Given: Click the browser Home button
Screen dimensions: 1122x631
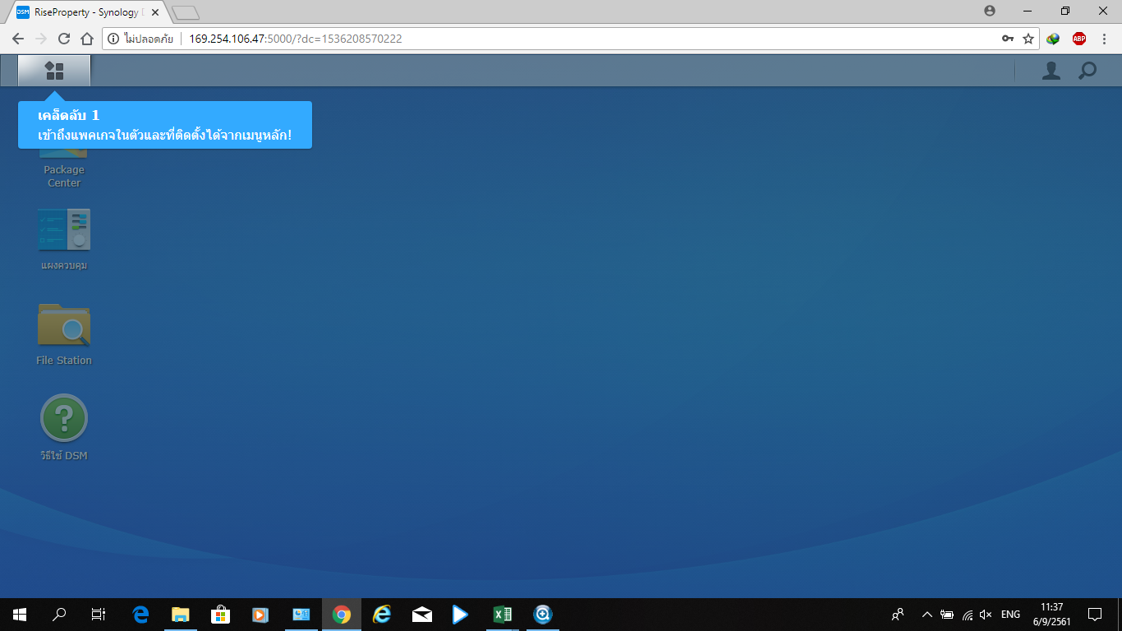Looking at the screenshot, I should [87, 39].
